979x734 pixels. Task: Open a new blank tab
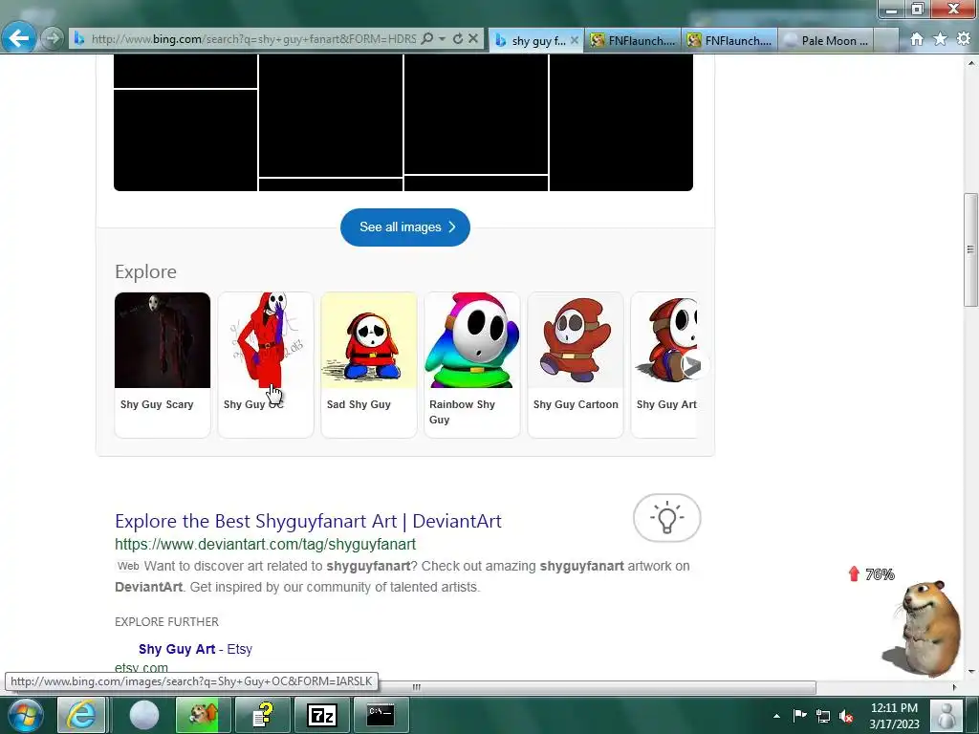click(886, 40)
